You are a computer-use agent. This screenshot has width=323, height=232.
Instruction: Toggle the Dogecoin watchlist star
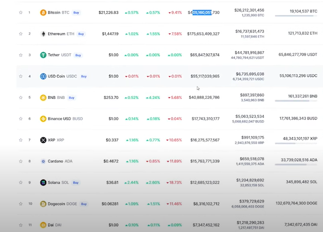(21, 204)
